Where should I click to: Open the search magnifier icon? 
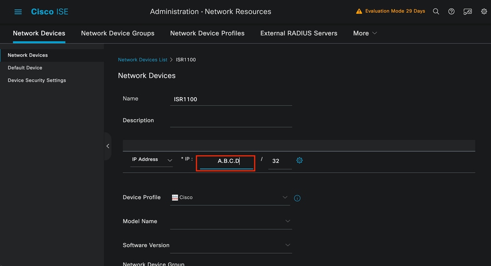click(436, 12)
